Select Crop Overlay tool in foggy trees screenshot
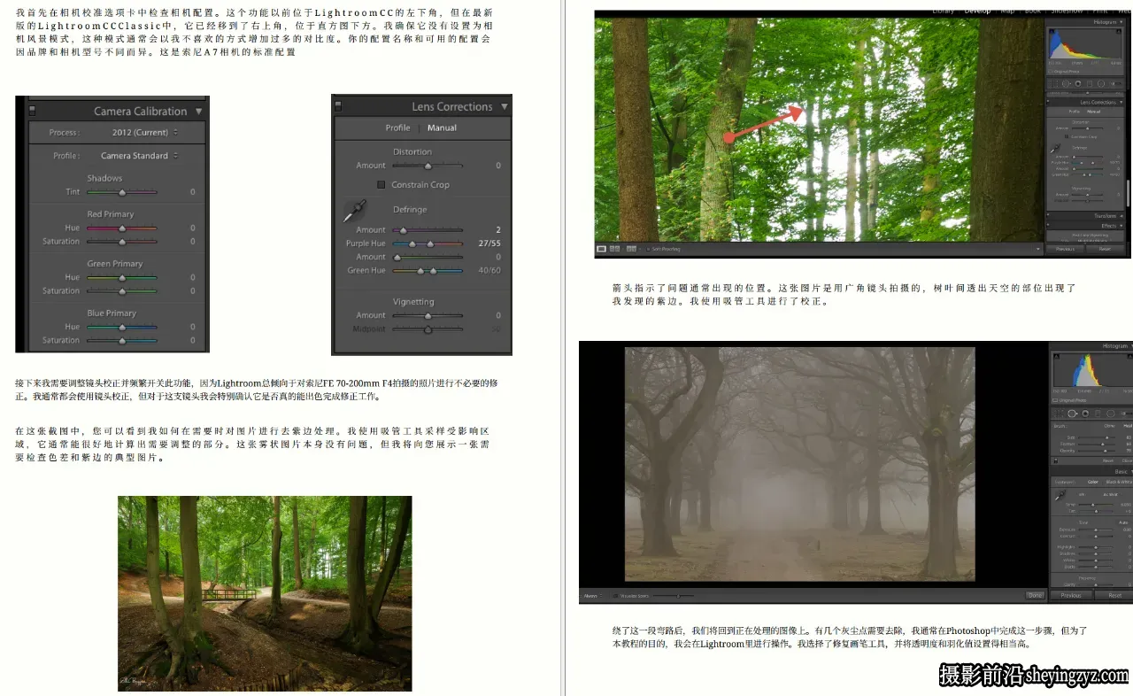The width and height of the screenshot is (1133, 696). (1058, 413)
